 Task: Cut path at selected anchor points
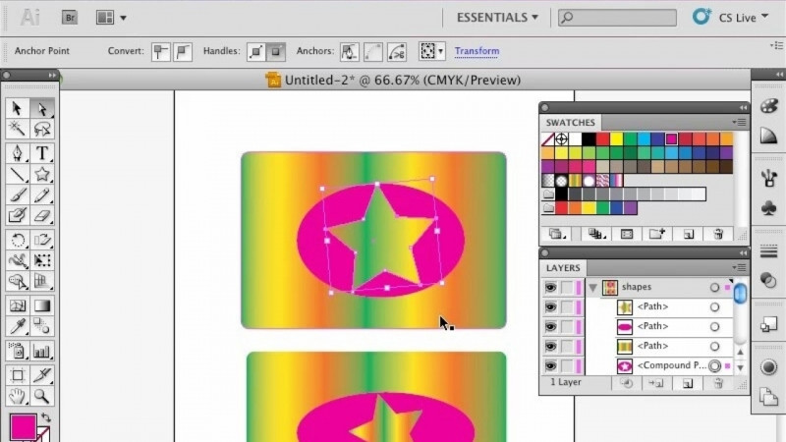397,51
